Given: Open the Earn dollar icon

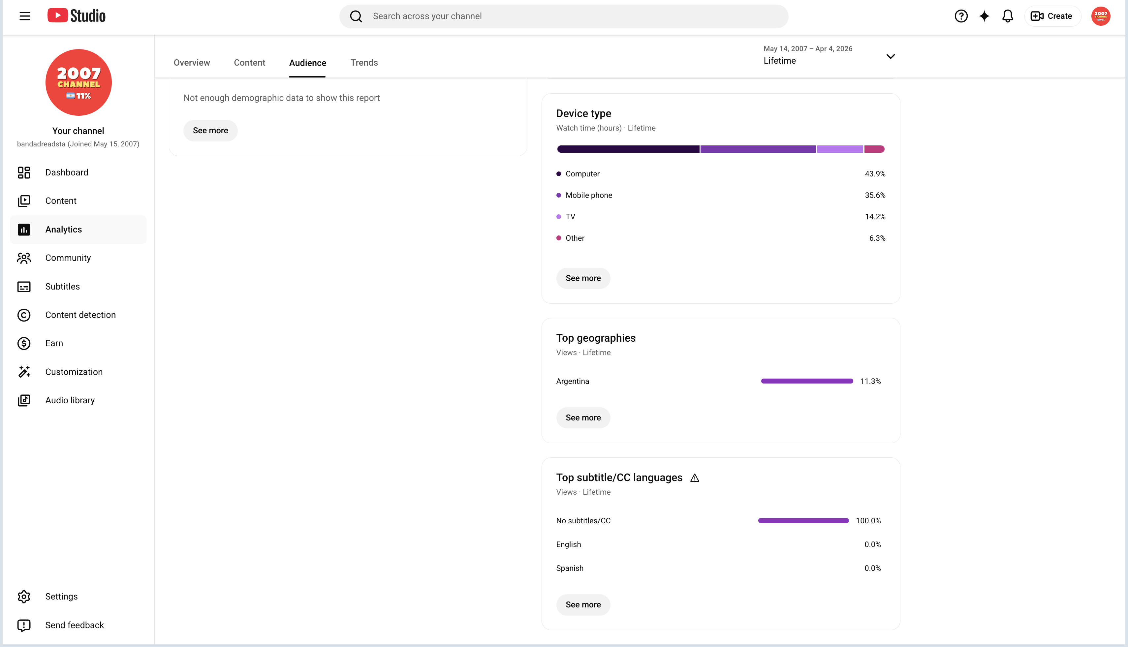Looking at the screenshot, I should (24, 344).
